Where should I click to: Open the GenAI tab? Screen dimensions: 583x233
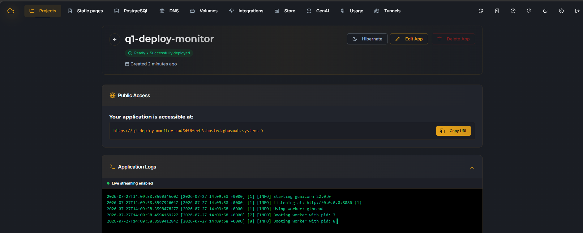(318, 11)
